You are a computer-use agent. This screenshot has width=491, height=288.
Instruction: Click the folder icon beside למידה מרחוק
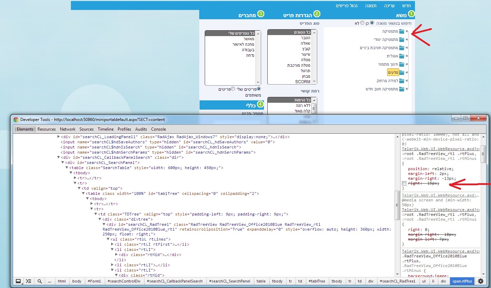402,81
